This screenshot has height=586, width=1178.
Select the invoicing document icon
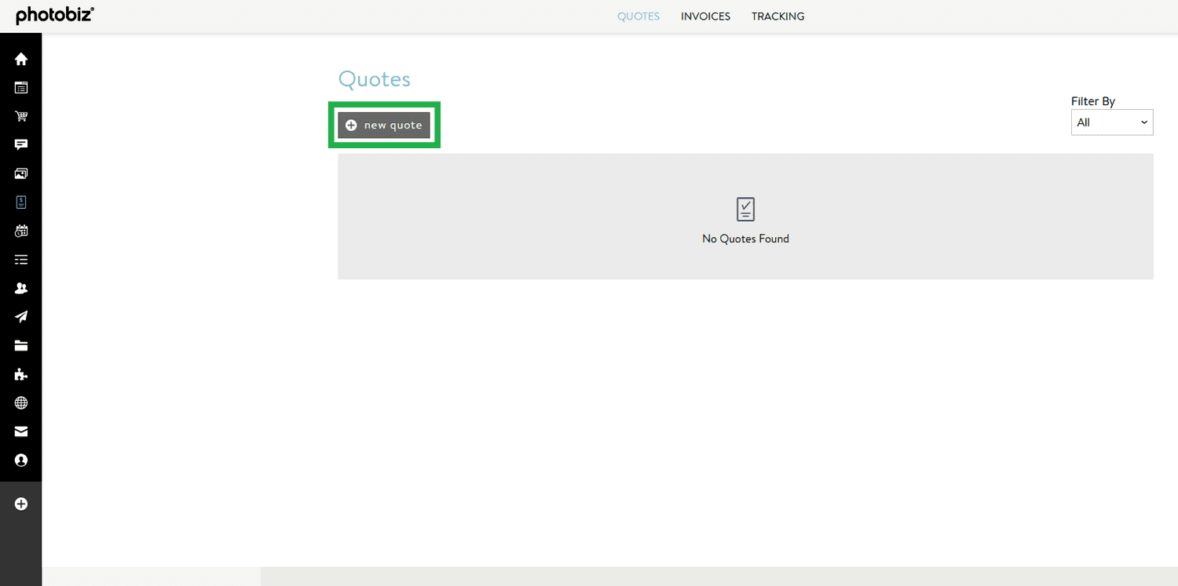point(21,202)
